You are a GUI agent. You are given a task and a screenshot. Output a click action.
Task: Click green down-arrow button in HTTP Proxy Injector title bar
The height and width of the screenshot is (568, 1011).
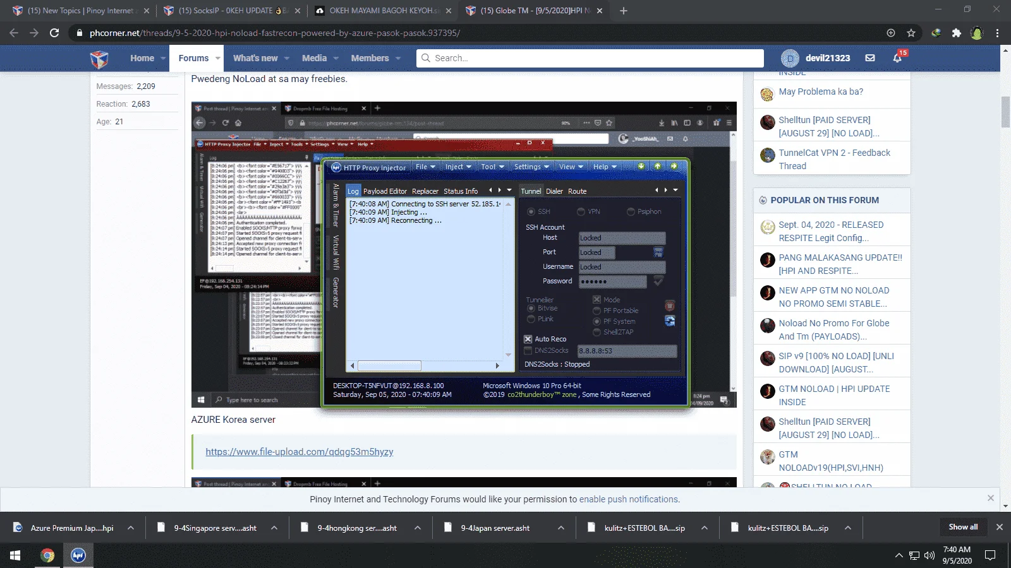[641, 167]
